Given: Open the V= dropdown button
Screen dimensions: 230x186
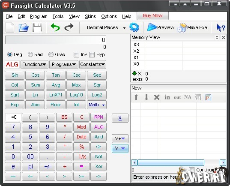Looking at the screenshot, I should click(120, 148).
